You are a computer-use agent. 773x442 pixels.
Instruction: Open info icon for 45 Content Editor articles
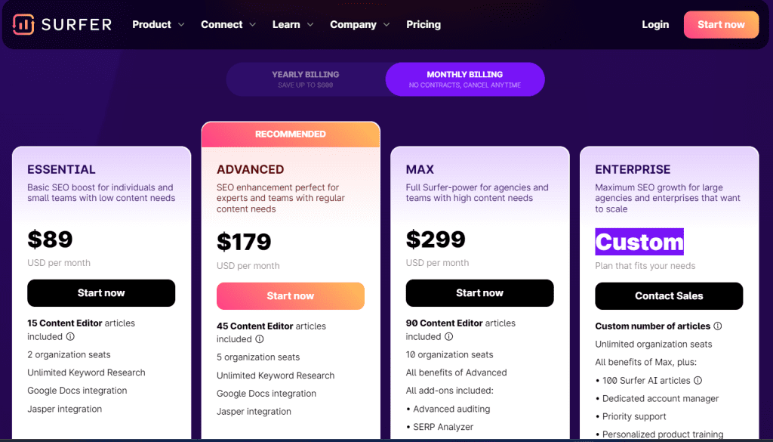click(260, 339)
